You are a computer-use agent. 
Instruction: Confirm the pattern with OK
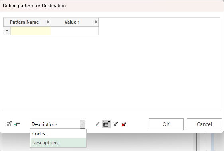166,124
